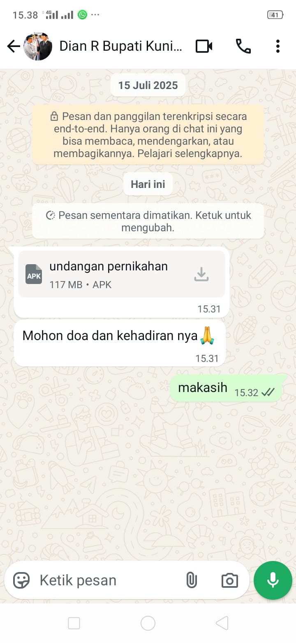Download the undangan pernikahan APK file
The height and width of the screenshot is (643, 296).
(201, 274)
